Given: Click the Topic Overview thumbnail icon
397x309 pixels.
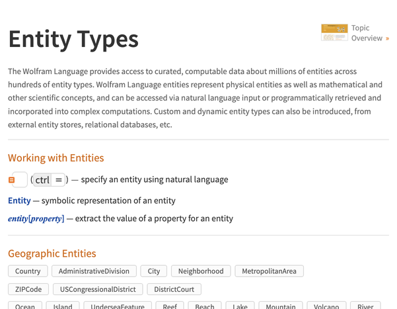Looking at the screenshot, I should coord(334,32).
